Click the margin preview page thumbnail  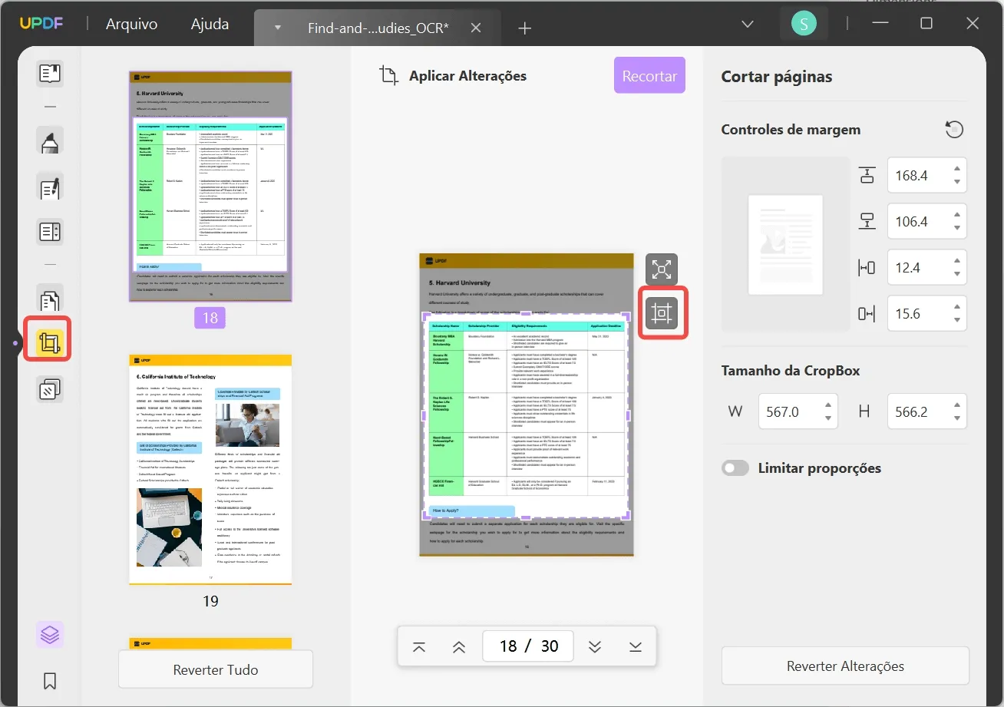pos(785,244)
